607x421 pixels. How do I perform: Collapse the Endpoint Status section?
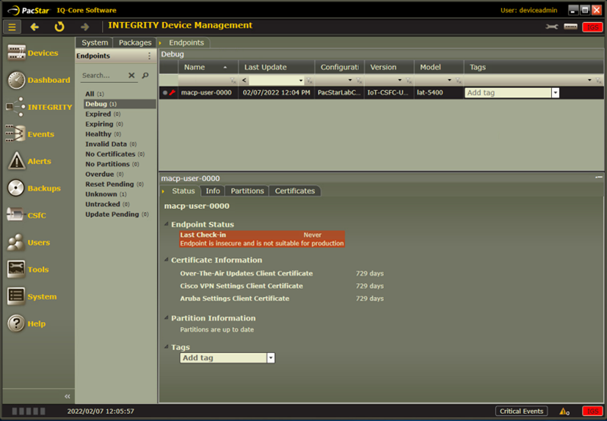coord(166,225)
